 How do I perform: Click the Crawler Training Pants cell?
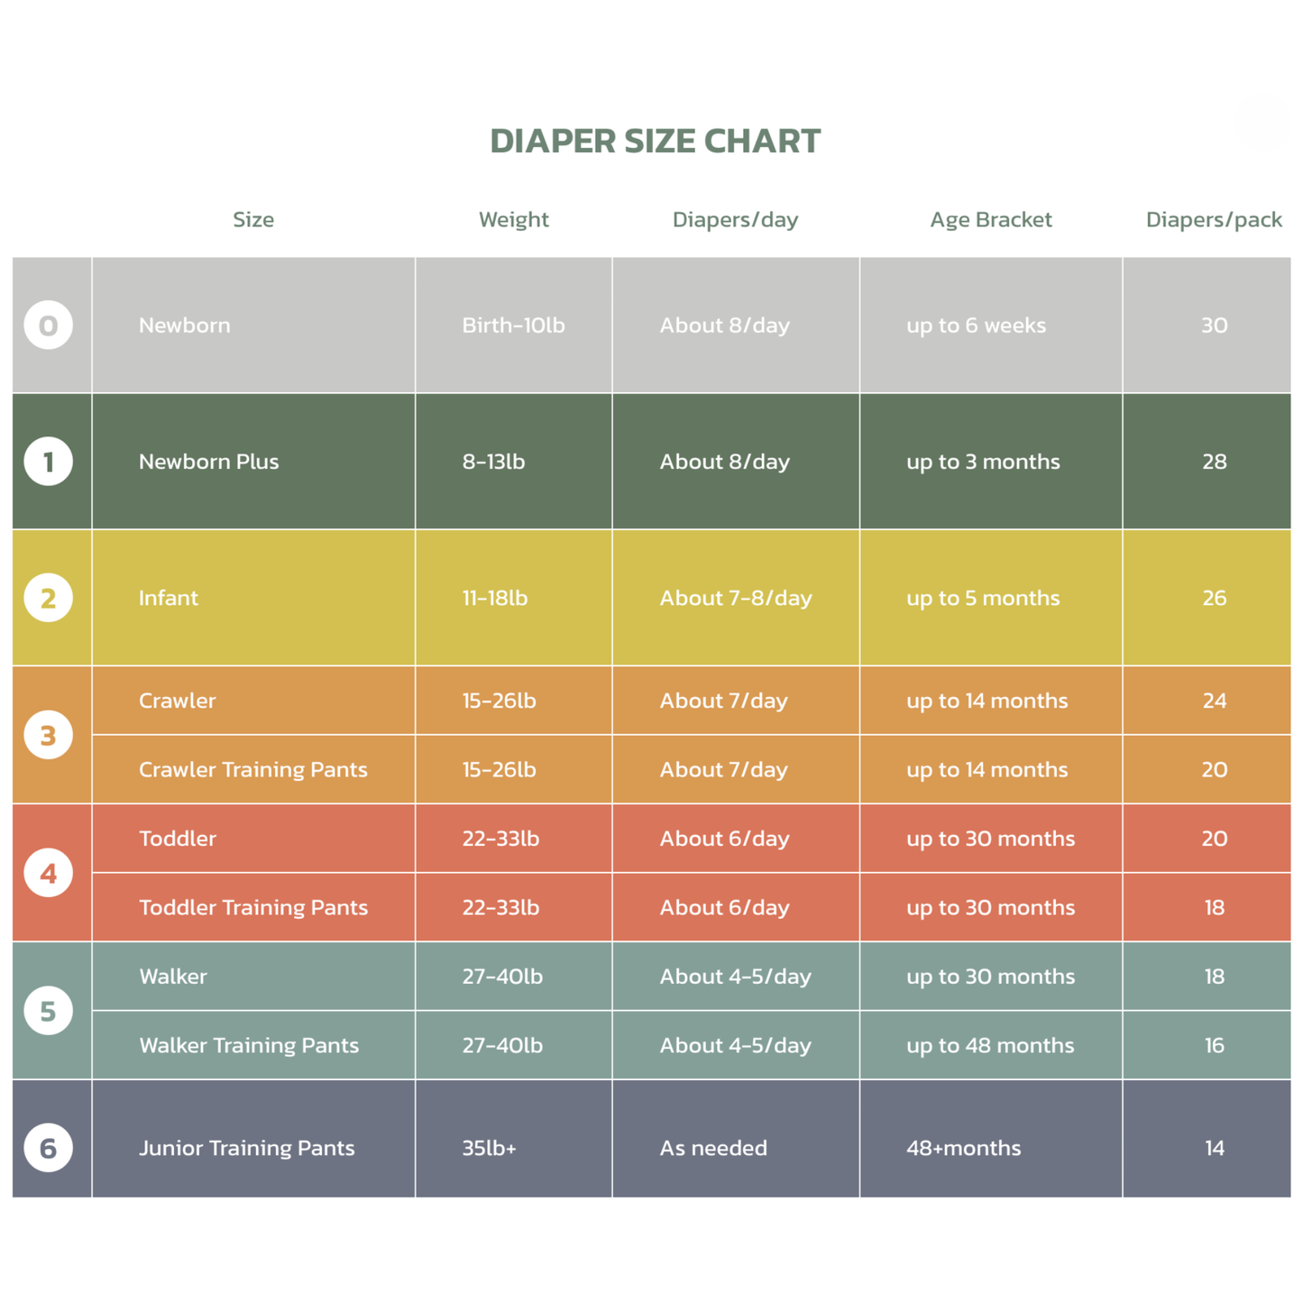[x=253, y=770]
